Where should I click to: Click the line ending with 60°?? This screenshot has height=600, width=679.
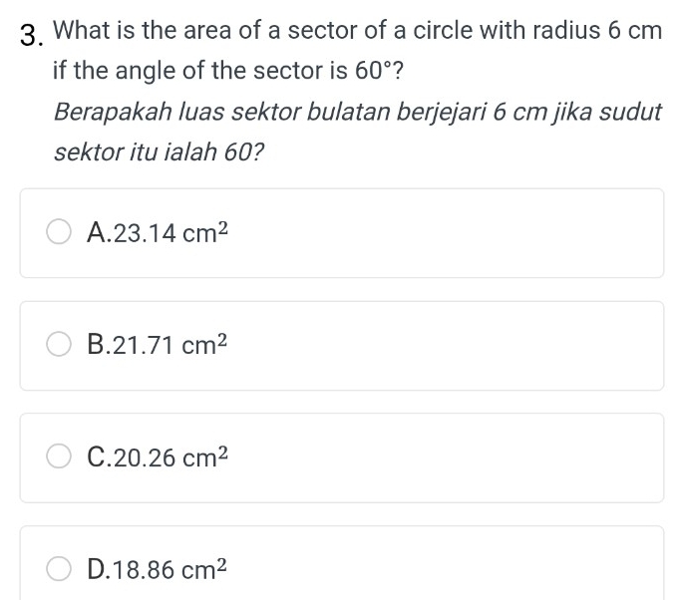tap(227, 71)
